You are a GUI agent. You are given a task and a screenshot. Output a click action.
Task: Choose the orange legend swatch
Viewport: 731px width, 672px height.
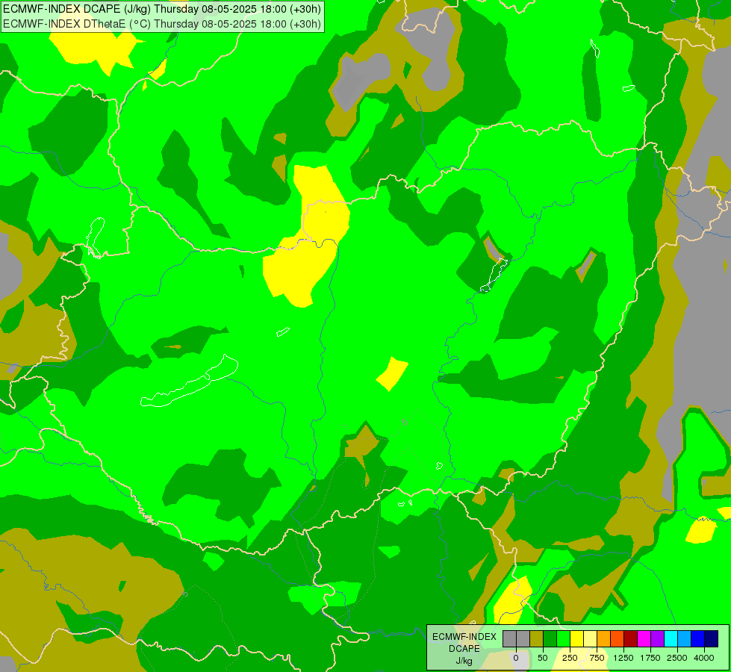tap(604, 638)
